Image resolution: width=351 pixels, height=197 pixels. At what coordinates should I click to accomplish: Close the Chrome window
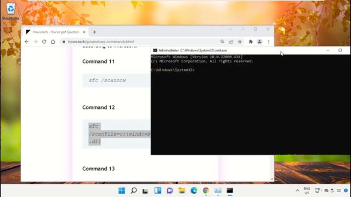(268, 29)
